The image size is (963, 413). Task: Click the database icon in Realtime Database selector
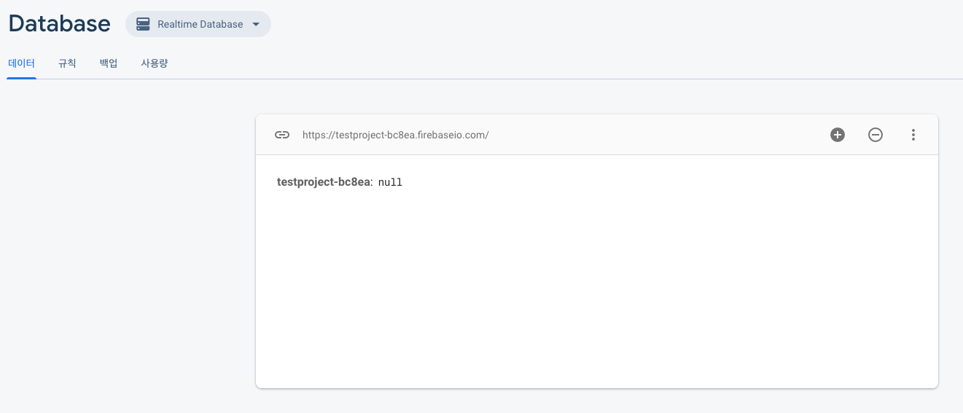[143, 24]
